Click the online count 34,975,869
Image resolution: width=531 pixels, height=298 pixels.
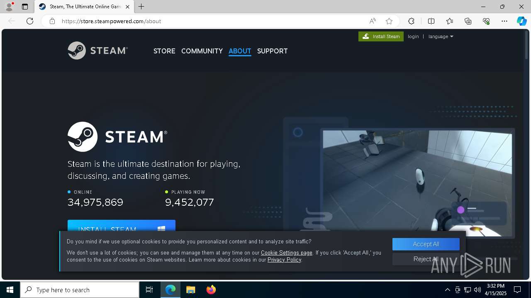click(x=95, y=202)
